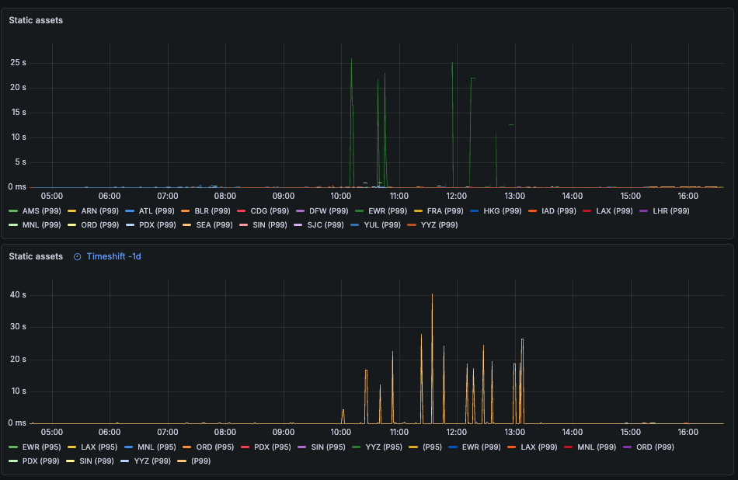The height and width of the screenshot is (480, 738).
Task: Click the SJC (P99) legend color marker
Action: (x=298, y=225)
